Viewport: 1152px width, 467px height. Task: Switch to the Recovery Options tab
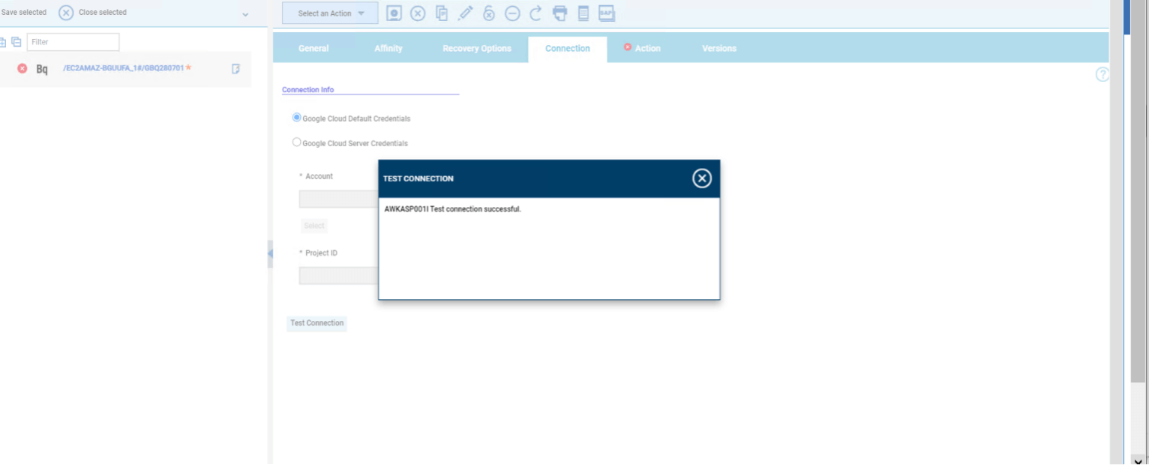click(476, 49)
